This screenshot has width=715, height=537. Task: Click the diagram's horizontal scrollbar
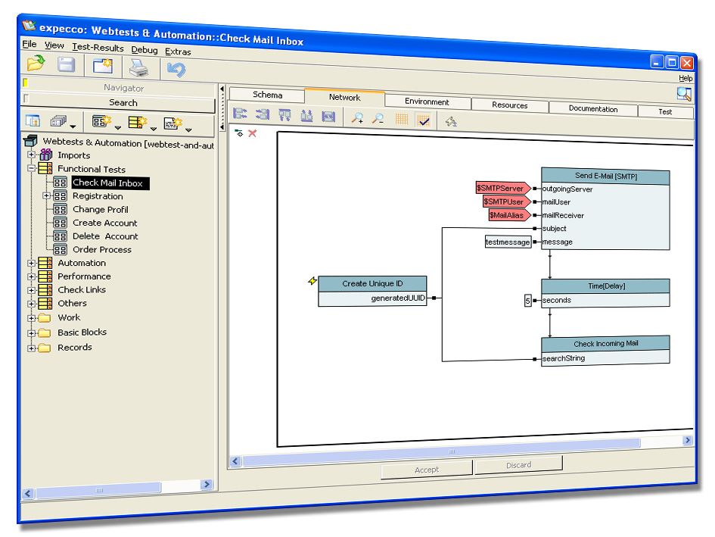point(484,441)
